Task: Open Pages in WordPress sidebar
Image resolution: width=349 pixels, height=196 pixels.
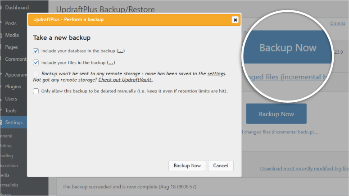Action: [x=11, y=47]
